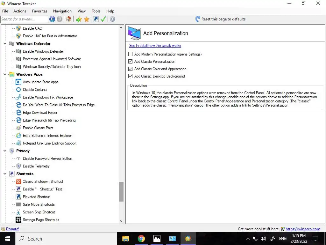Viewport: 326px width, 245px height.
Task: Click the tree scrollbar thumb
Action: coord(121,192)
